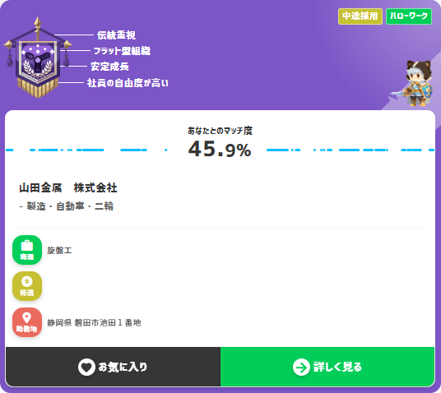Select the 中途採用 tag
The image size is (441, 393).
(x=360, y=16)
